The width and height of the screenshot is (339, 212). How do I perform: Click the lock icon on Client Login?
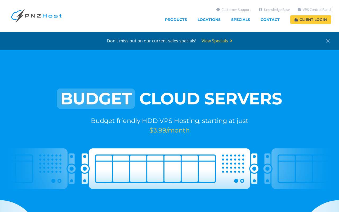tap(296, 20)
